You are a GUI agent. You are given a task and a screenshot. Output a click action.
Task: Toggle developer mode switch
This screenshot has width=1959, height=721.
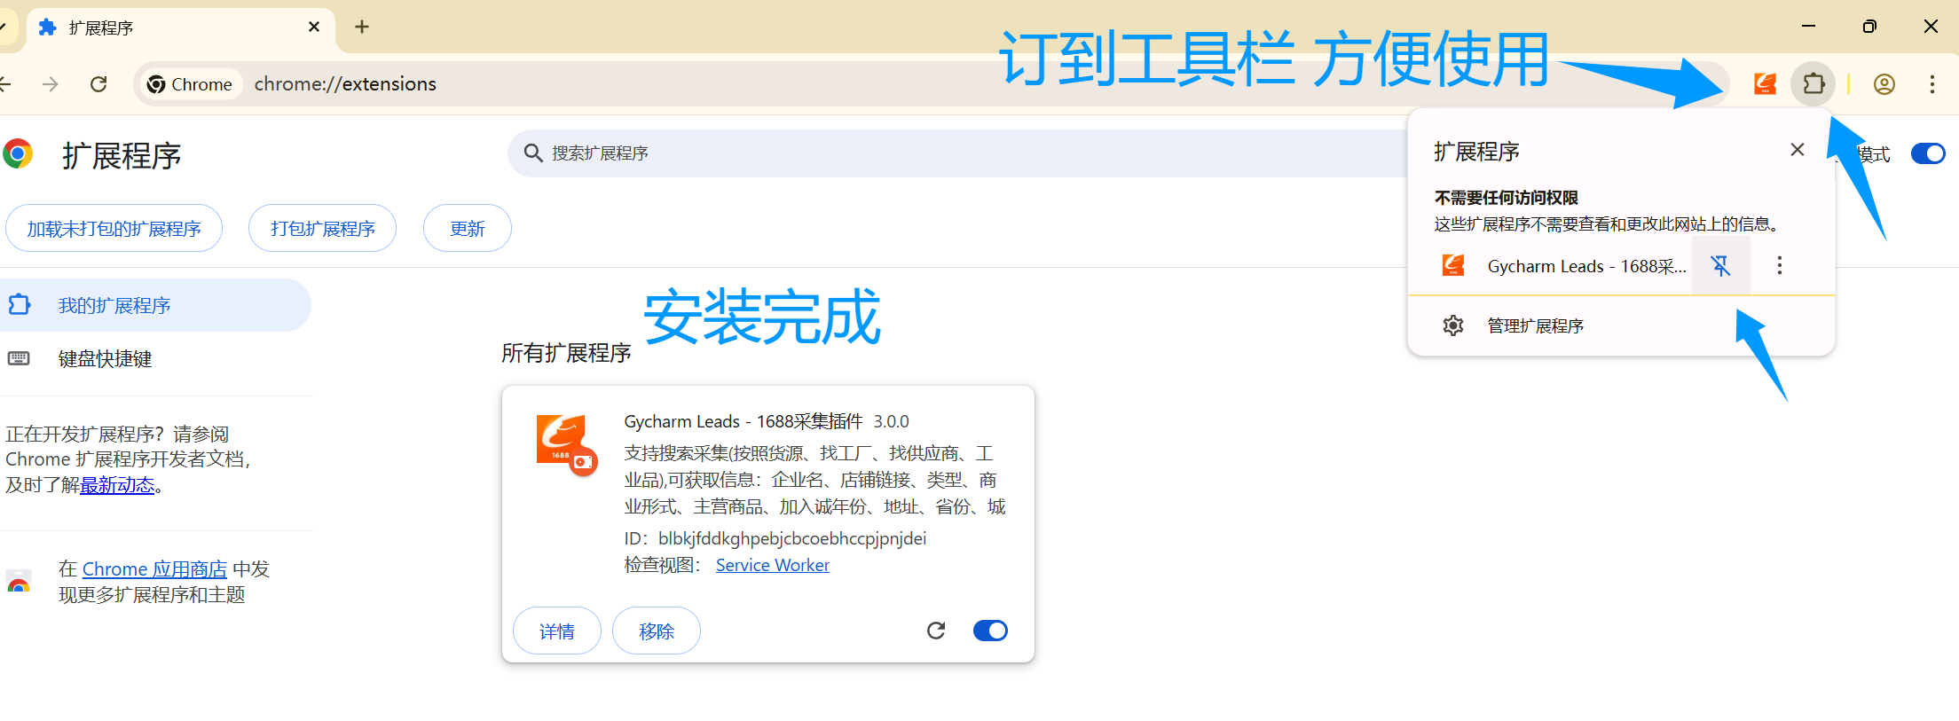1927,153
